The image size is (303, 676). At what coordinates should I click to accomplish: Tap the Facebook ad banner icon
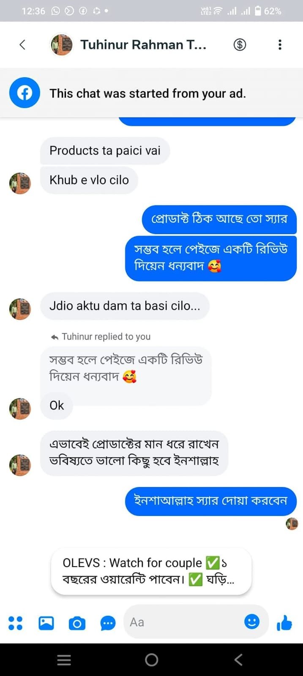[x=25, y=93]
